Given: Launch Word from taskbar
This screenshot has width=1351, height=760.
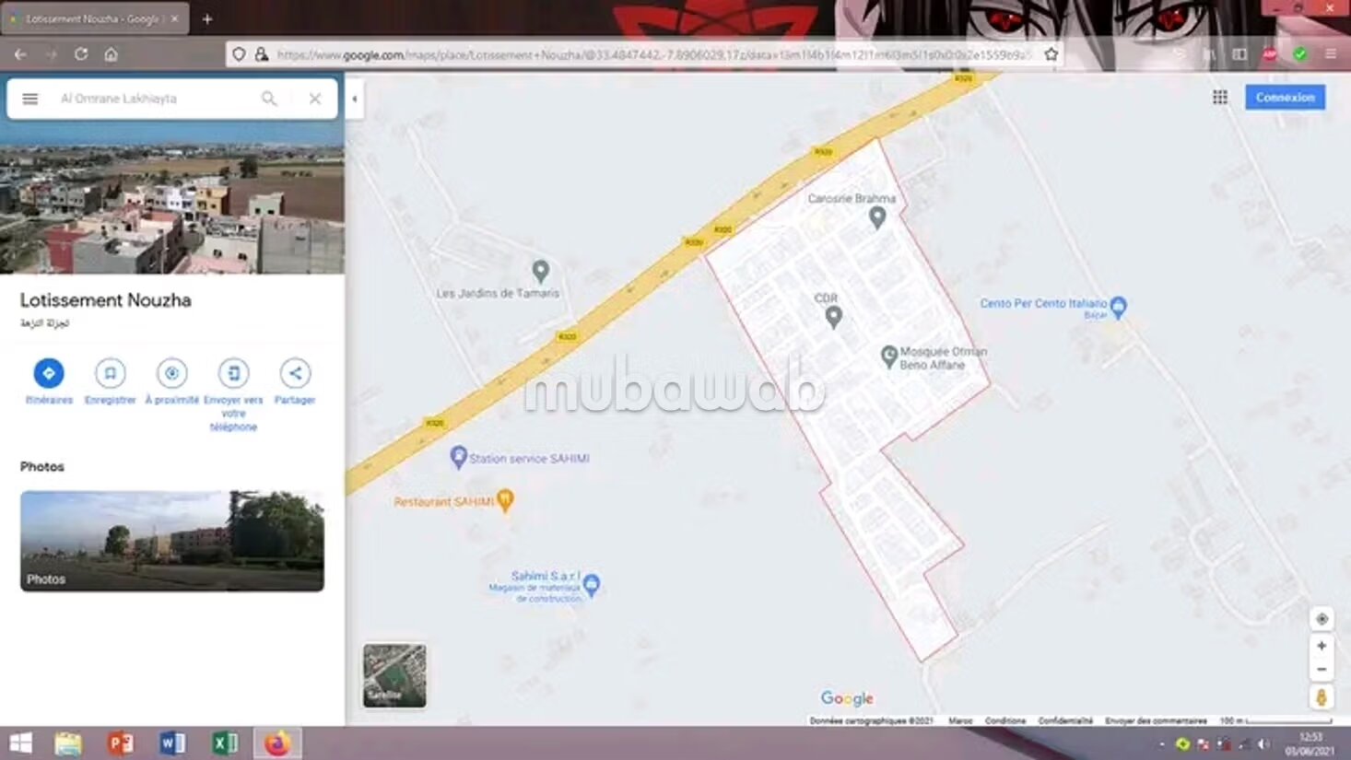Looking at the screenshot, I should click(172, 743).
